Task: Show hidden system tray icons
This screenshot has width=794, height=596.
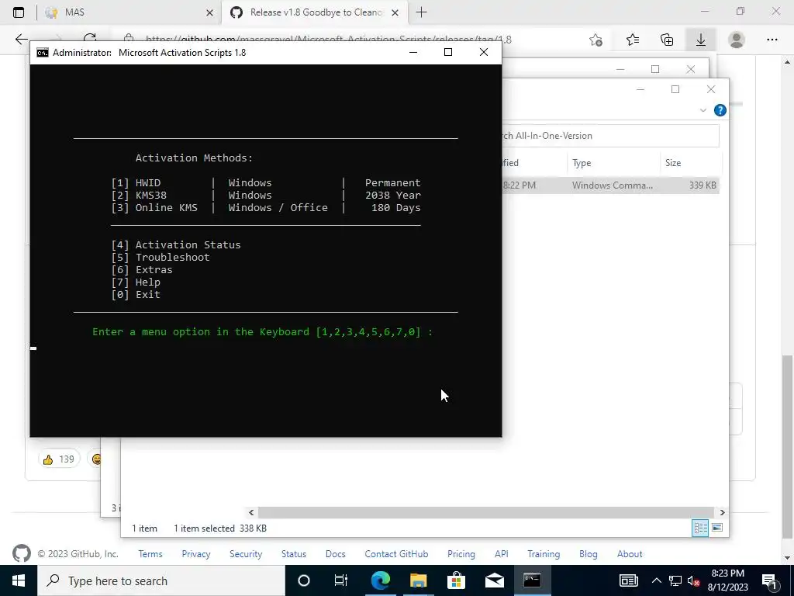Action: tap(656, 580)
